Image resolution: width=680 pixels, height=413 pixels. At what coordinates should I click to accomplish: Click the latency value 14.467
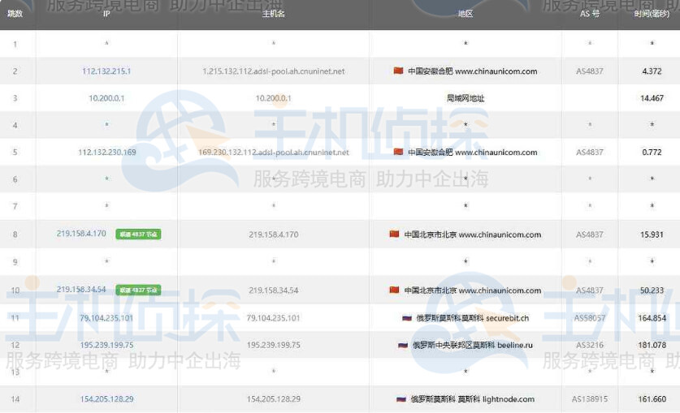(652, 98)
